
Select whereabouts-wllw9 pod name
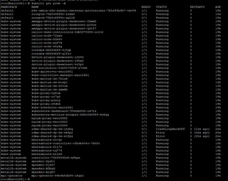[x=47, y=154]
